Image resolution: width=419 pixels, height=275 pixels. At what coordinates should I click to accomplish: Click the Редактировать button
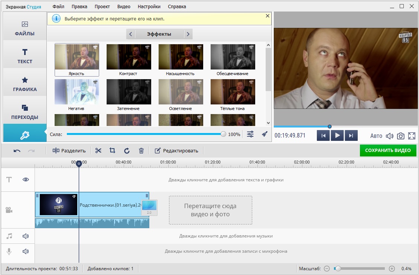click(x=176, y=151)
